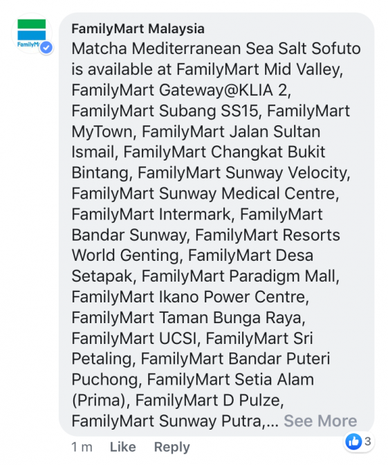Screen dimensions: 388x465
Task: Click the blue verified badge checkmark
Action: [x=46, y=48]
